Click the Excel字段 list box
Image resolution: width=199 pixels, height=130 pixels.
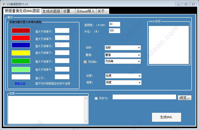pos(169,45)
